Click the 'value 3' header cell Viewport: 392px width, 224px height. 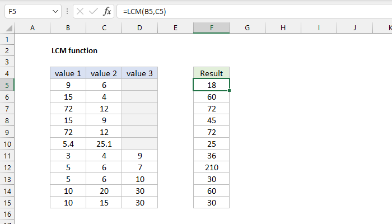coord(140,73)
